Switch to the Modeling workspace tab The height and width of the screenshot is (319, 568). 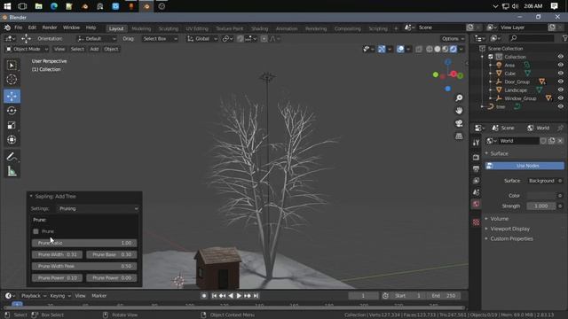(141, 28)
